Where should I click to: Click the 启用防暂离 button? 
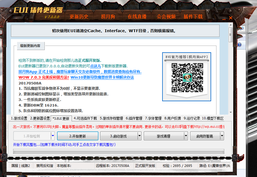(x=205, y=136)
